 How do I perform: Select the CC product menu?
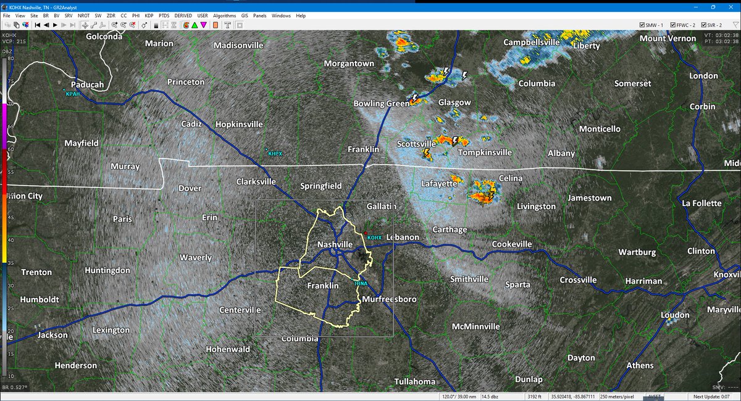pyautogui.click(x=124, y=15)
